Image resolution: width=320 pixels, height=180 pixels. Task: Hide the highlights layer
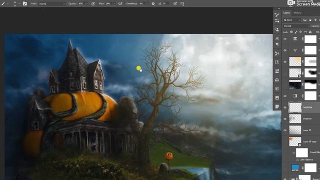285,107
